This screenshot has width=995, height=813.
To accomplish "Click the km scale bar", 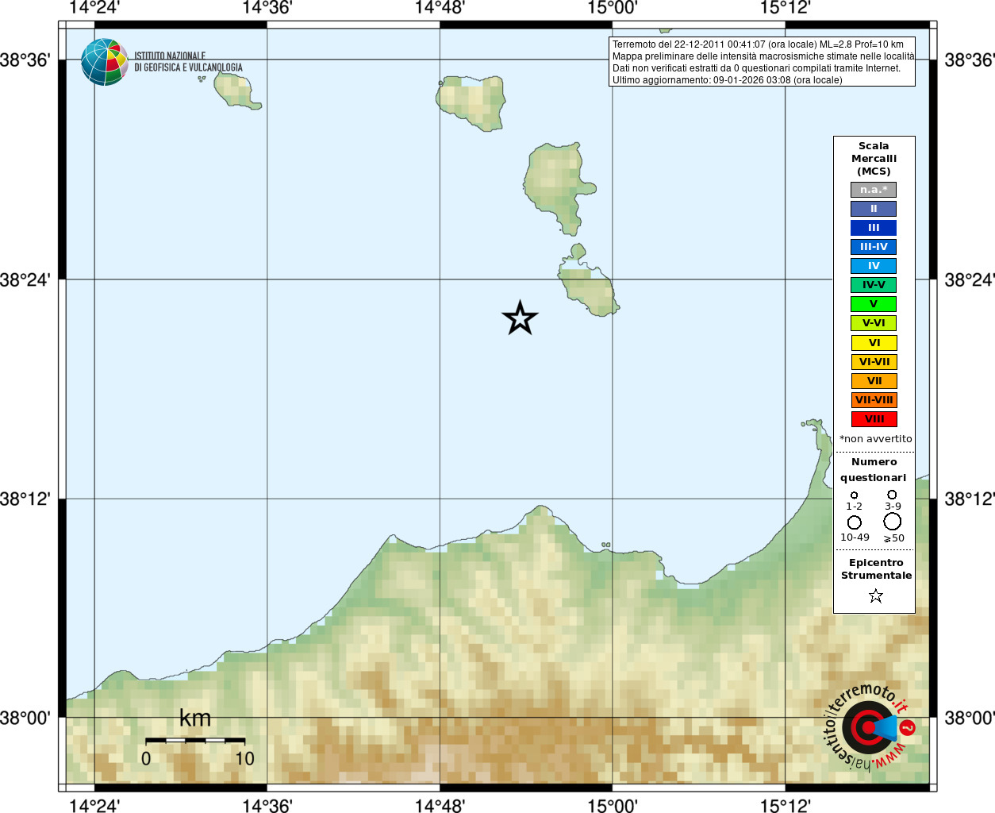I will (195, 740).
